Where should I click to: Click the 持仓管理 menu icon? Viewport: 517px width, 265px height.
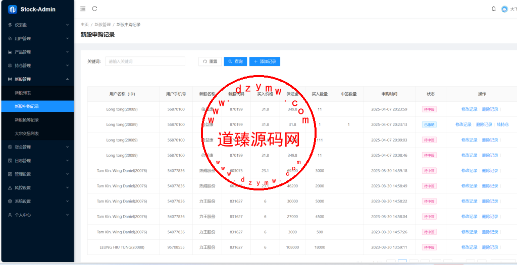pos(10,65)
